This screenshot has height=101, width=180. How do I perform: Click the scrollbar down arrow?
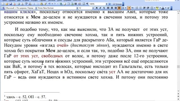[x=178, y=91]
